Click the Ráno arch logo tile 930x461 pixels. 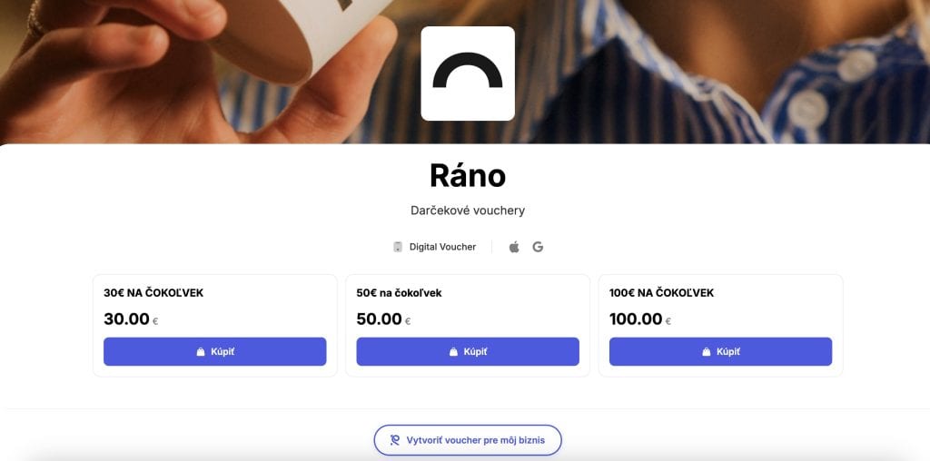(468, 74)
